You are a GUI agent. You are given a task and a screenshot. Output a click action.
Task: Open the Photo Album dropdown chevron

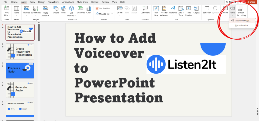click(x=49, y=16)
